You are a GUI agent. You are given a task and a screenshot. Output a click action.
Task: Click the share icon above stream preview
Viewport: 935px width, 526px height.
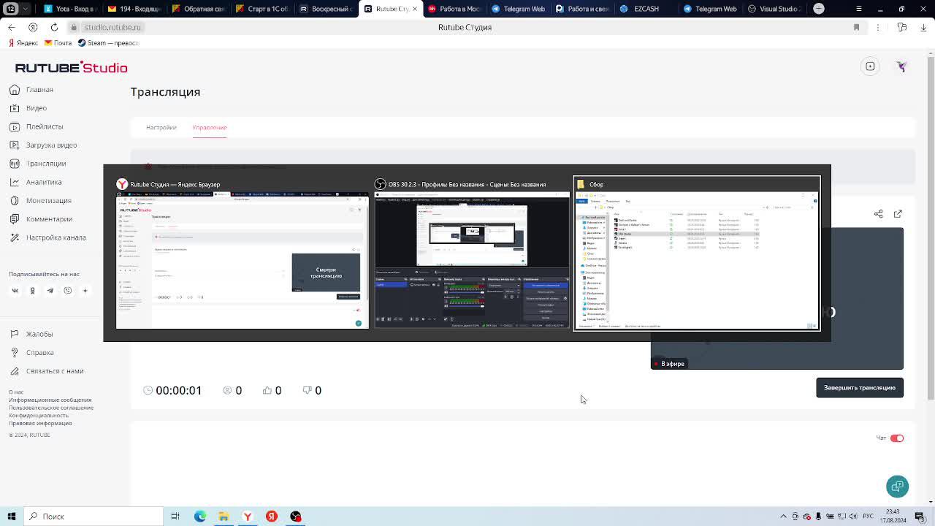[x=879, y=214]
